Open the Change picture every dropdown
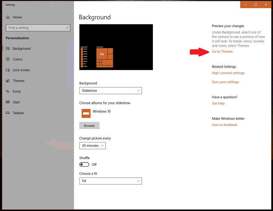 pyautogui.click(x=93, y=146)
